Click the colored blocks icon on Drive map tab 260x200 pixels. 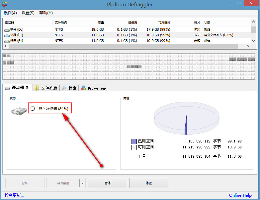click(x=83, y=88)
